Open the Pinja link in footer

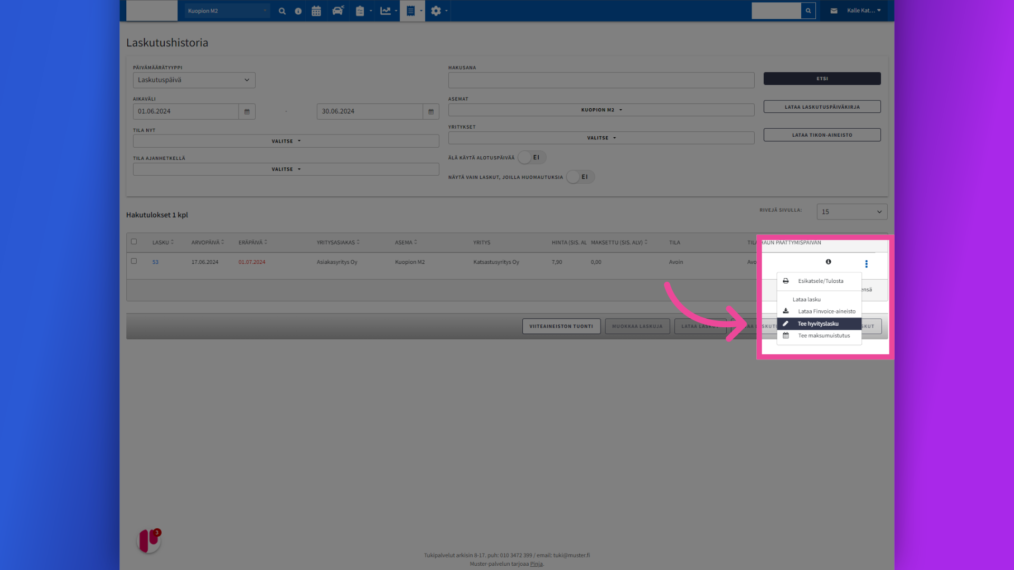tap(536, 564)
